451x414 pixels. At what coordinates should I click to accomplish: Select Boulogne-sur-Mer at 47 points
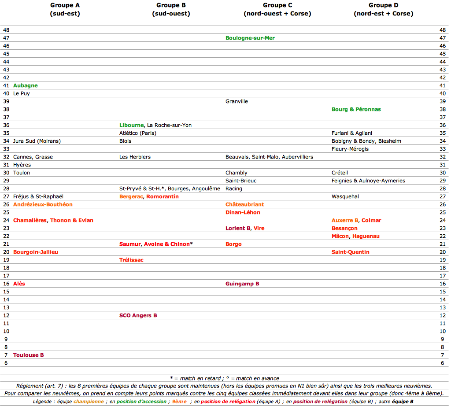pyautogui.click(x=250, y=38)
